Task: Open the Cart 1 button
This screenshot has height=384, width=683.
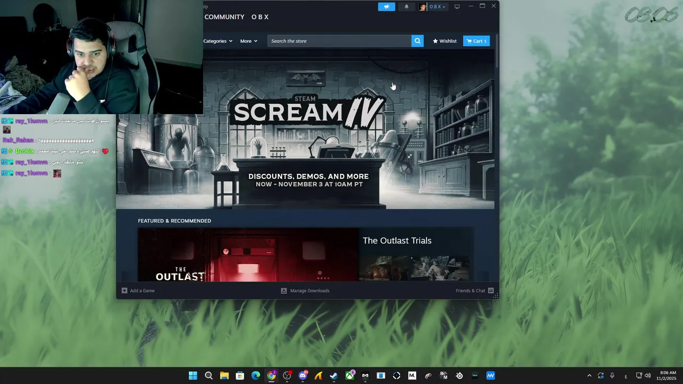Action: (x=476, y=41)
